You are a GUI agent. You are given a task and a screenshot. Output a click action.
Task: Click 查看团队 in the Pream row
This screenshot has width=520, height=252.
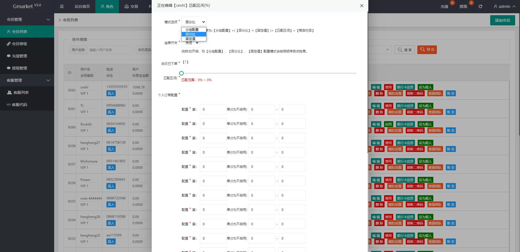click(x=435, y=186)
